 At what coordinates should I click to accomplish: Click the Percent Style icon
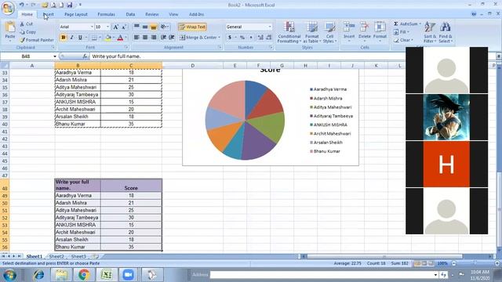tap(242, 38)
